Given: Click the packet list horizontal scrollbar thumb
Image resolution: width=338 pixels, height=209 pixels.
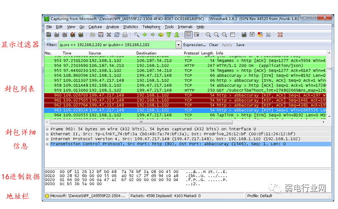Looking at the screenshot, I should (141, 122).
